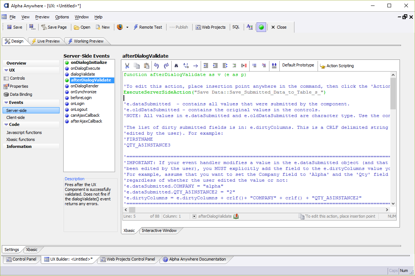This screenshot has width=415, height=276.
Task: Toggle the green light button in toolbar
Action: pyautogui.click(x=261, y=27)
